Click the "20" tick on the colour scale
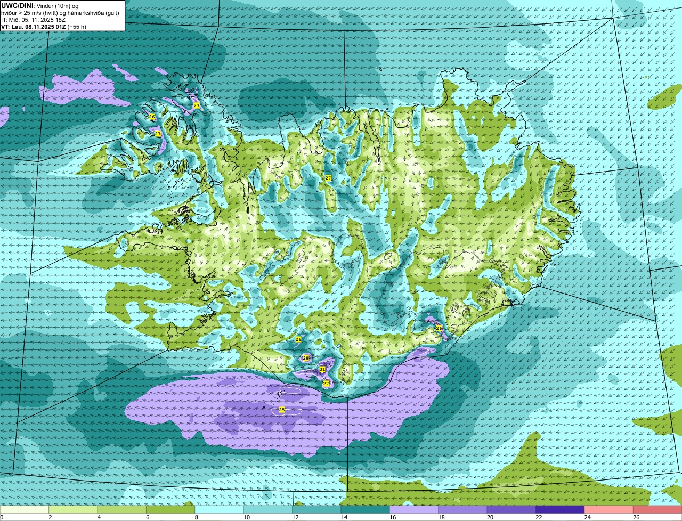This screenshot has height=521, width=682. pos(490,517)
